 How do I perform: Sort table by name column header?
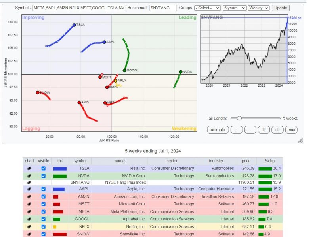tap(120, 161)
